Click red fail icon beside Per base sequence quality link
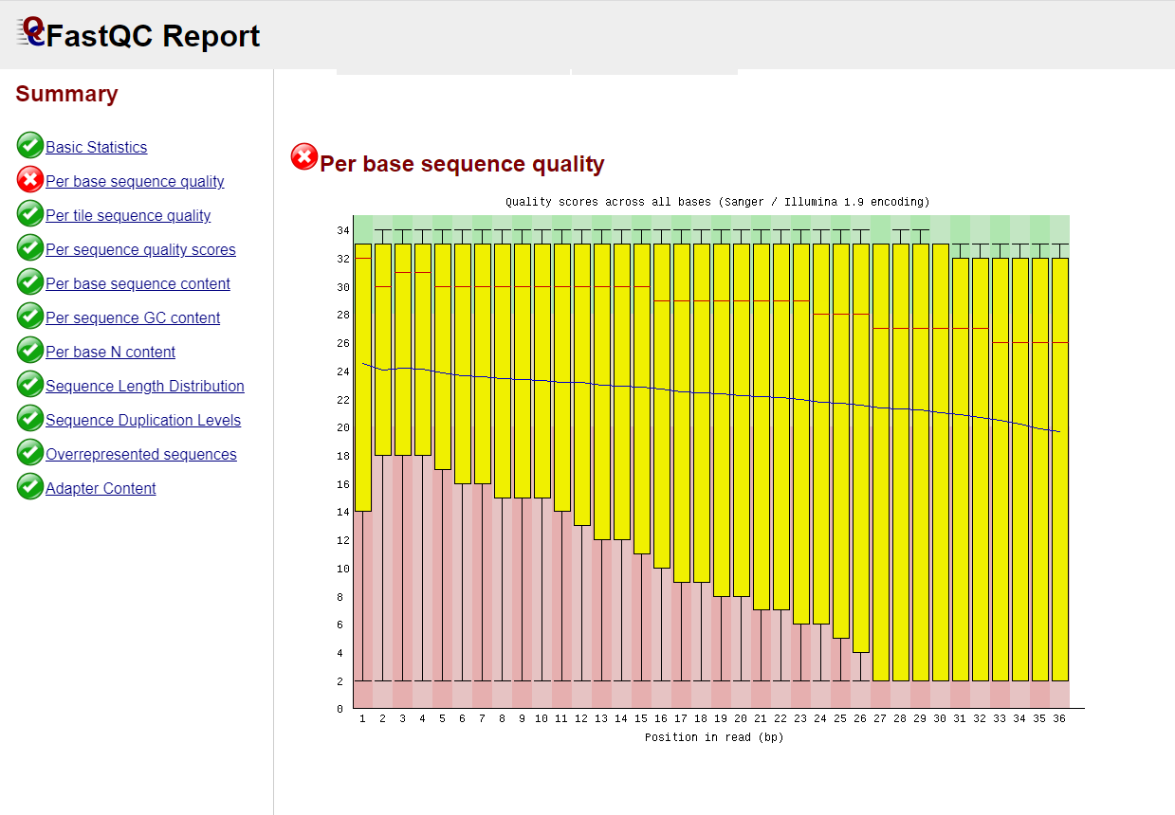 pos(30,180)
